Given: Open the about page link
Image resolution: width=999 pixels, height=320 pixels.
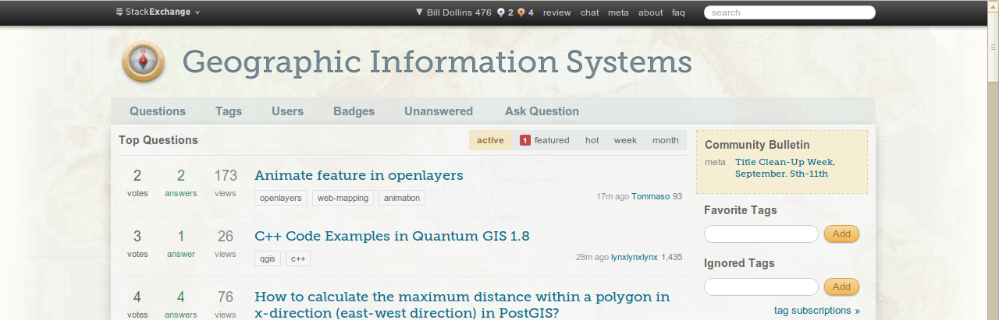Looking at the screenshot, I should tap(651, 12).
